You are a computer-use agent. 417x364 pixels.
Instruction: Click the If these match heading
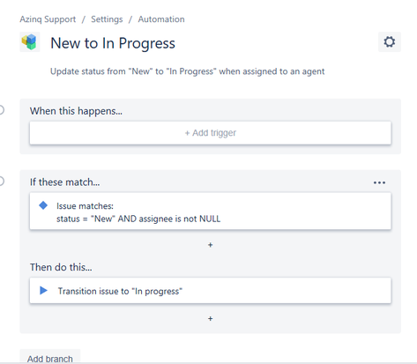click(64, 182)
